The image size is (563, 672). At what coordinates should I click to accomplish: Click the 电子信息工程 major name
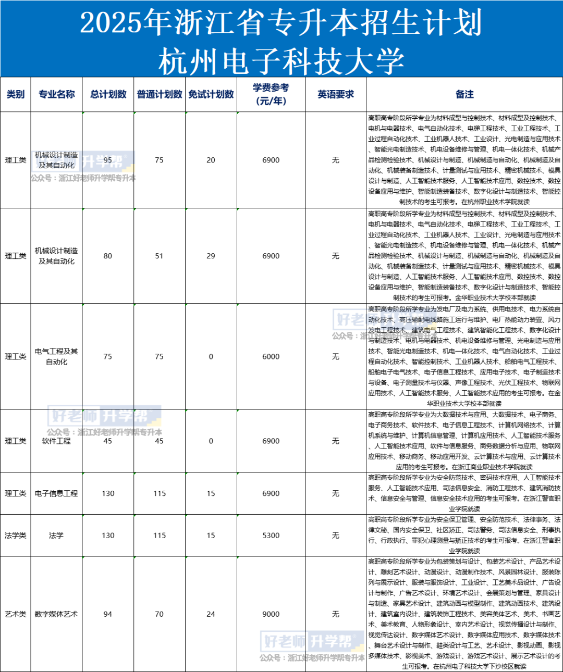(x=56, y=493)
